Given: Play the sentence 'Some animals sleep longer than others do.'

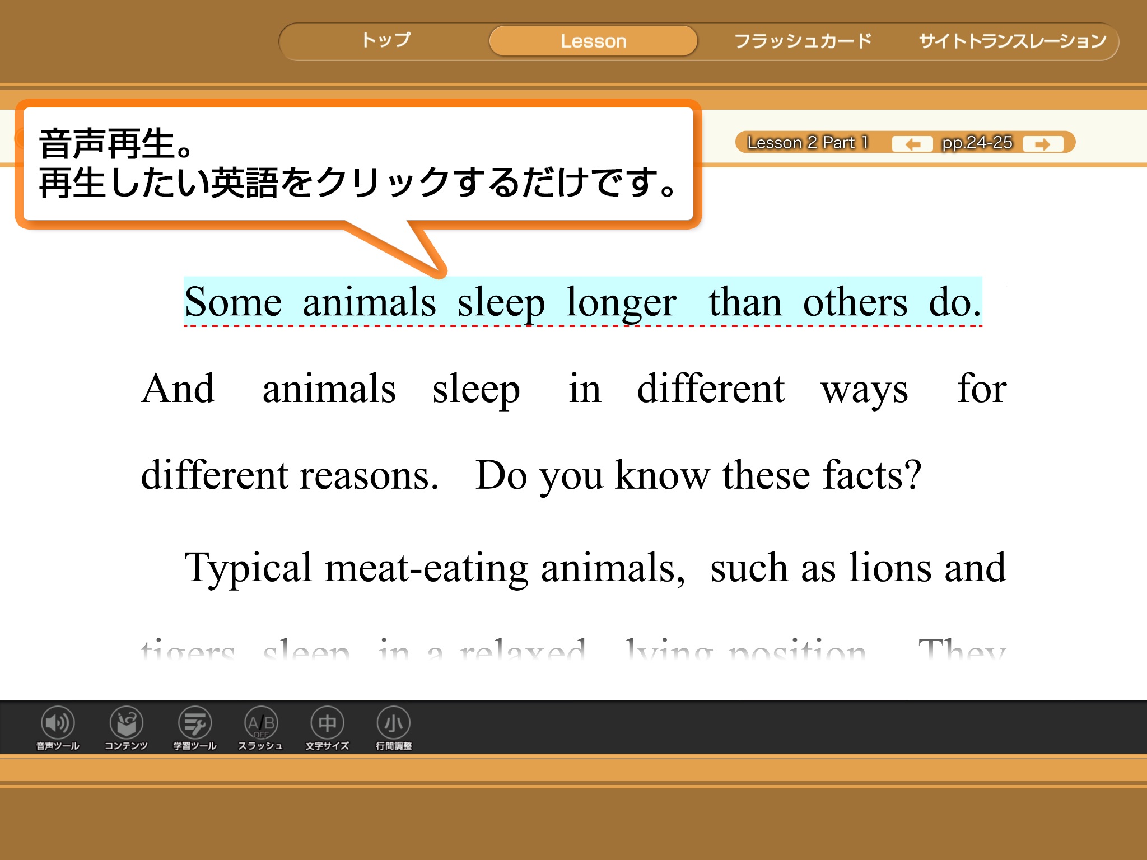Looking at the screenshot, I should 583,302.
